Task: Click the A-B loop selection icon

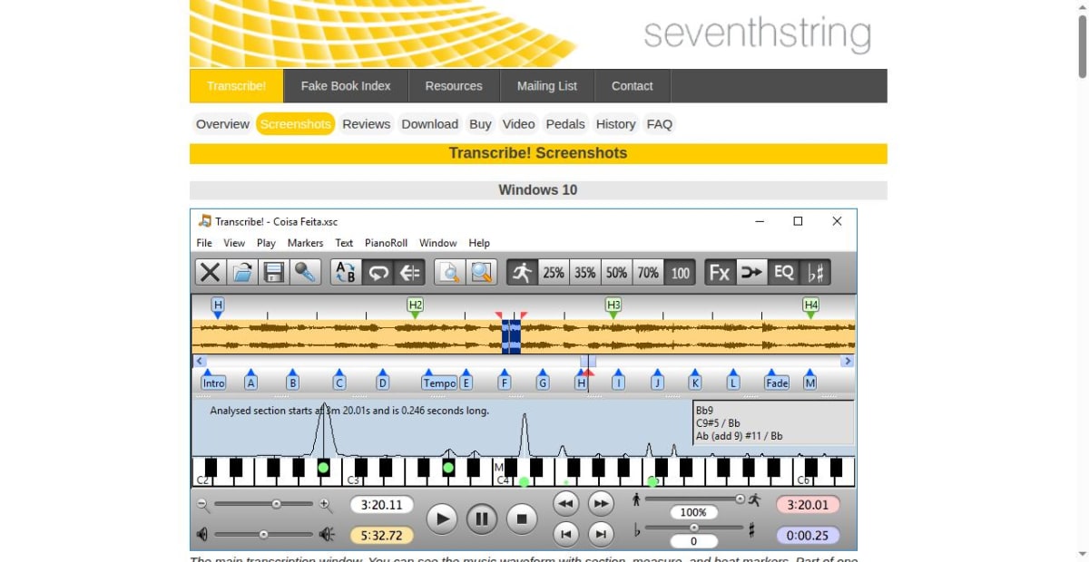Action: (346, 272)
